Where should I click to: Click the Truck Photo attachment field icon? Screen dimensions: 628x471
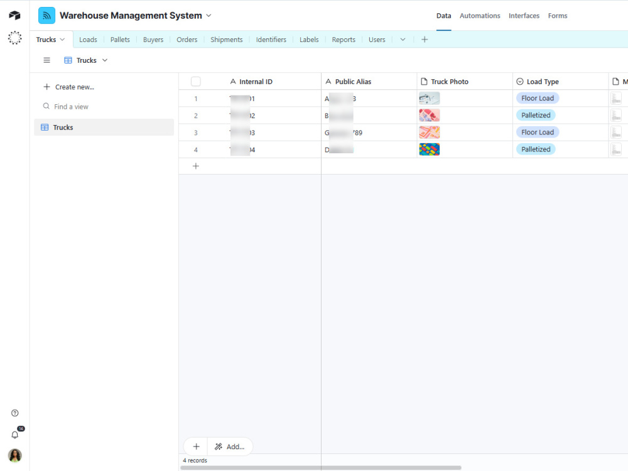[424, 81]
